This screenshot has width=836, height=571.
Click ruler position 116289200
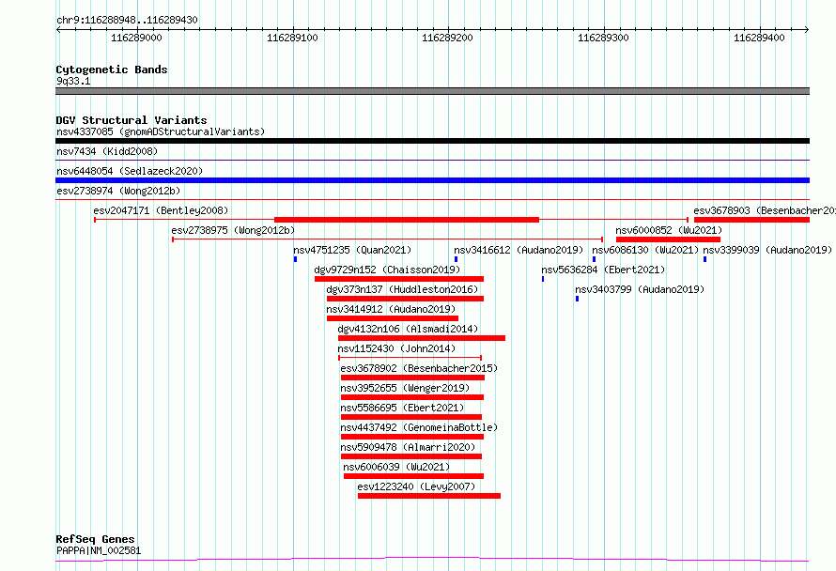pyautogui.click(x=447, y=38)
